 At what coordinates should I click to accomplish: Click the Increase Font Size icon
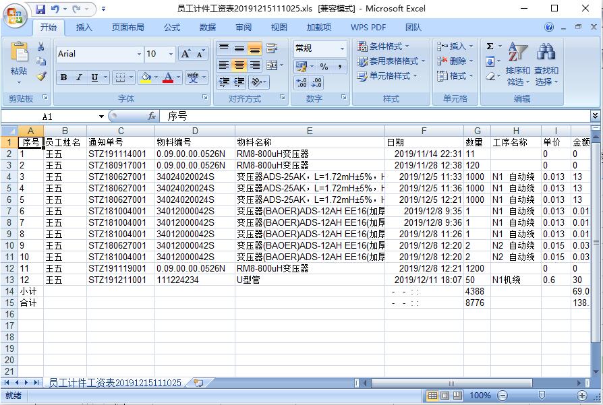point(185,54)
